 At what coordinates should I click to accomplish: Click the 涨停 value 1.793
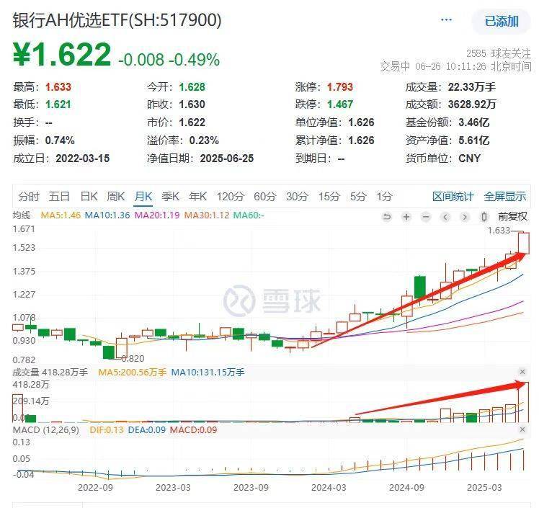pos(340,87)
